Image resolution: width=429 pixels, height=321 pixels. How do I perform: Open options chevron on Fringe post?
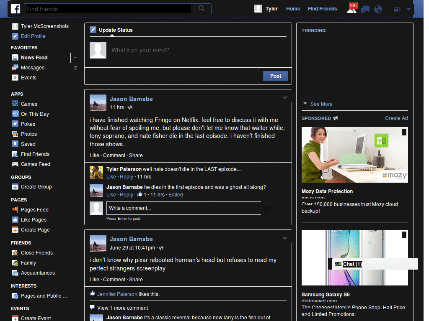pos(285,97)
